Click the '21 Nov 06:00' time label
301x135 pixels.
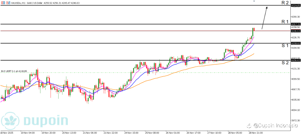90,133
